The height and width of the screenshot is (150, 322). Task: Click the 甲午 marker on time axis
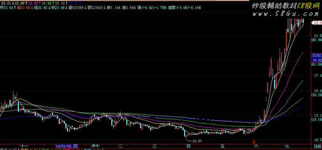[x=95, y=146]
